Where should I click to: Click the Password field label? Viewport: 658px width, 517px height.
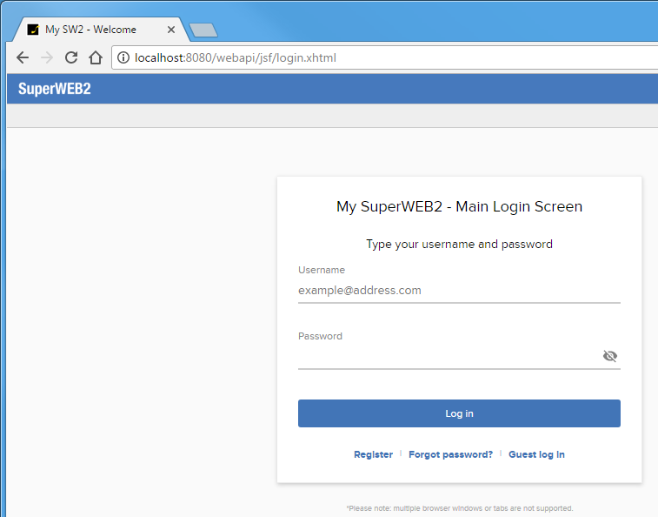pos(320,336)
